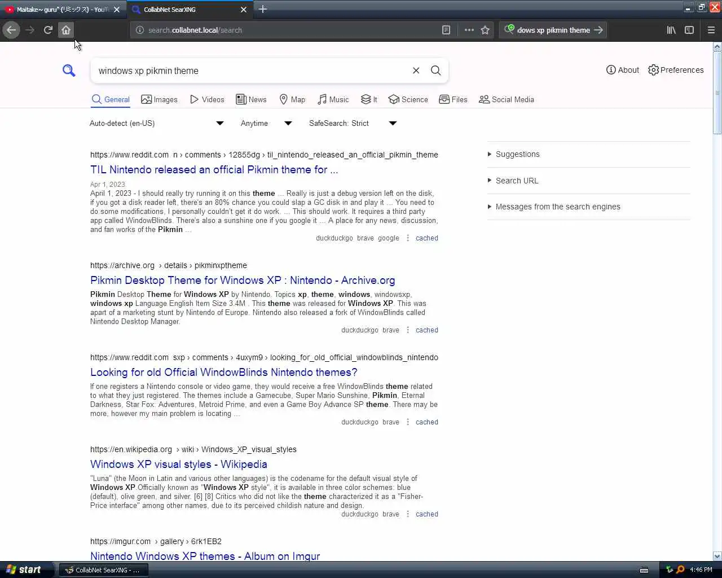Open Preferences link
The height and width of the screenshot is (578, 722).
(676, 70)
